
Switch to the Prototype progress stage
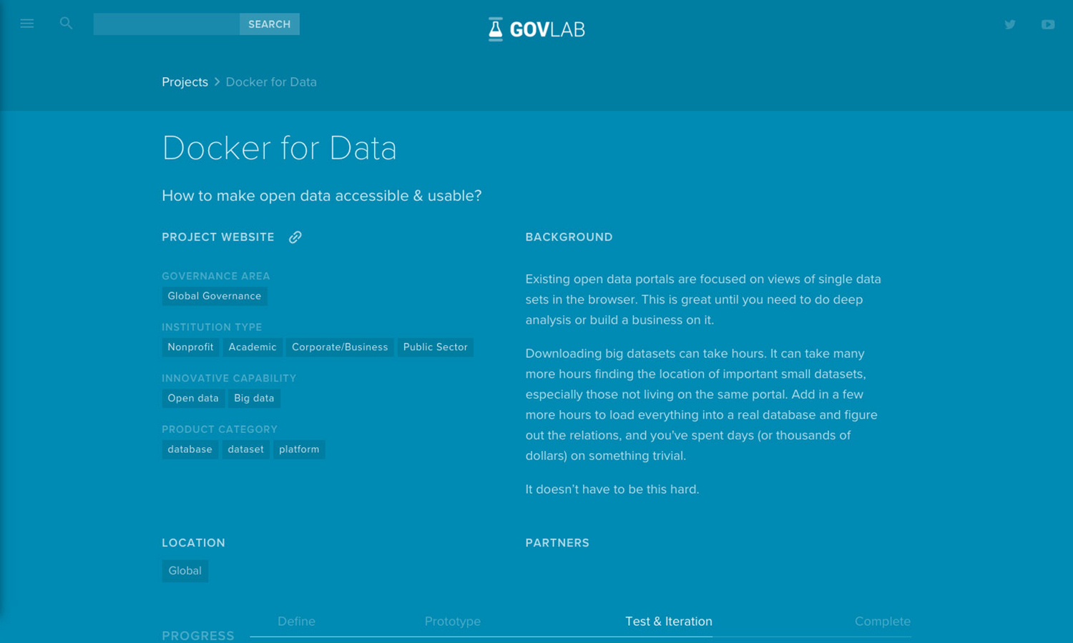pyautogui.click(x=452, y=622)
